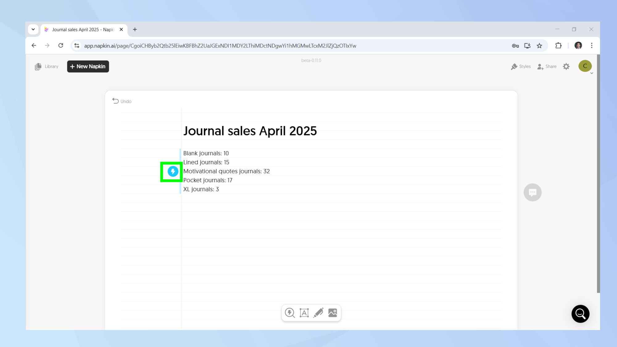Create a New Napkin

coord(88,66)
